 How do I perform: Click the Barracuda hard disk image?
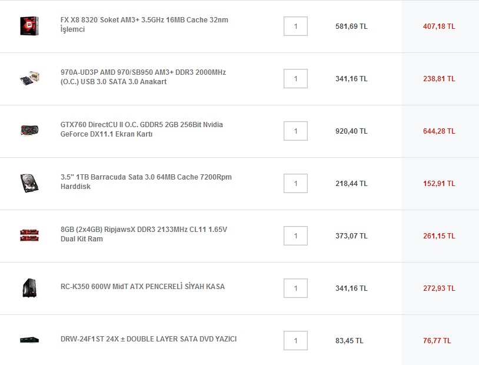coord(29,183)
